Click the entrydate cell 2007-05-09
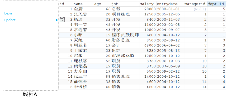The width and height of the screenshot is (233, 101). coord(170,66)
